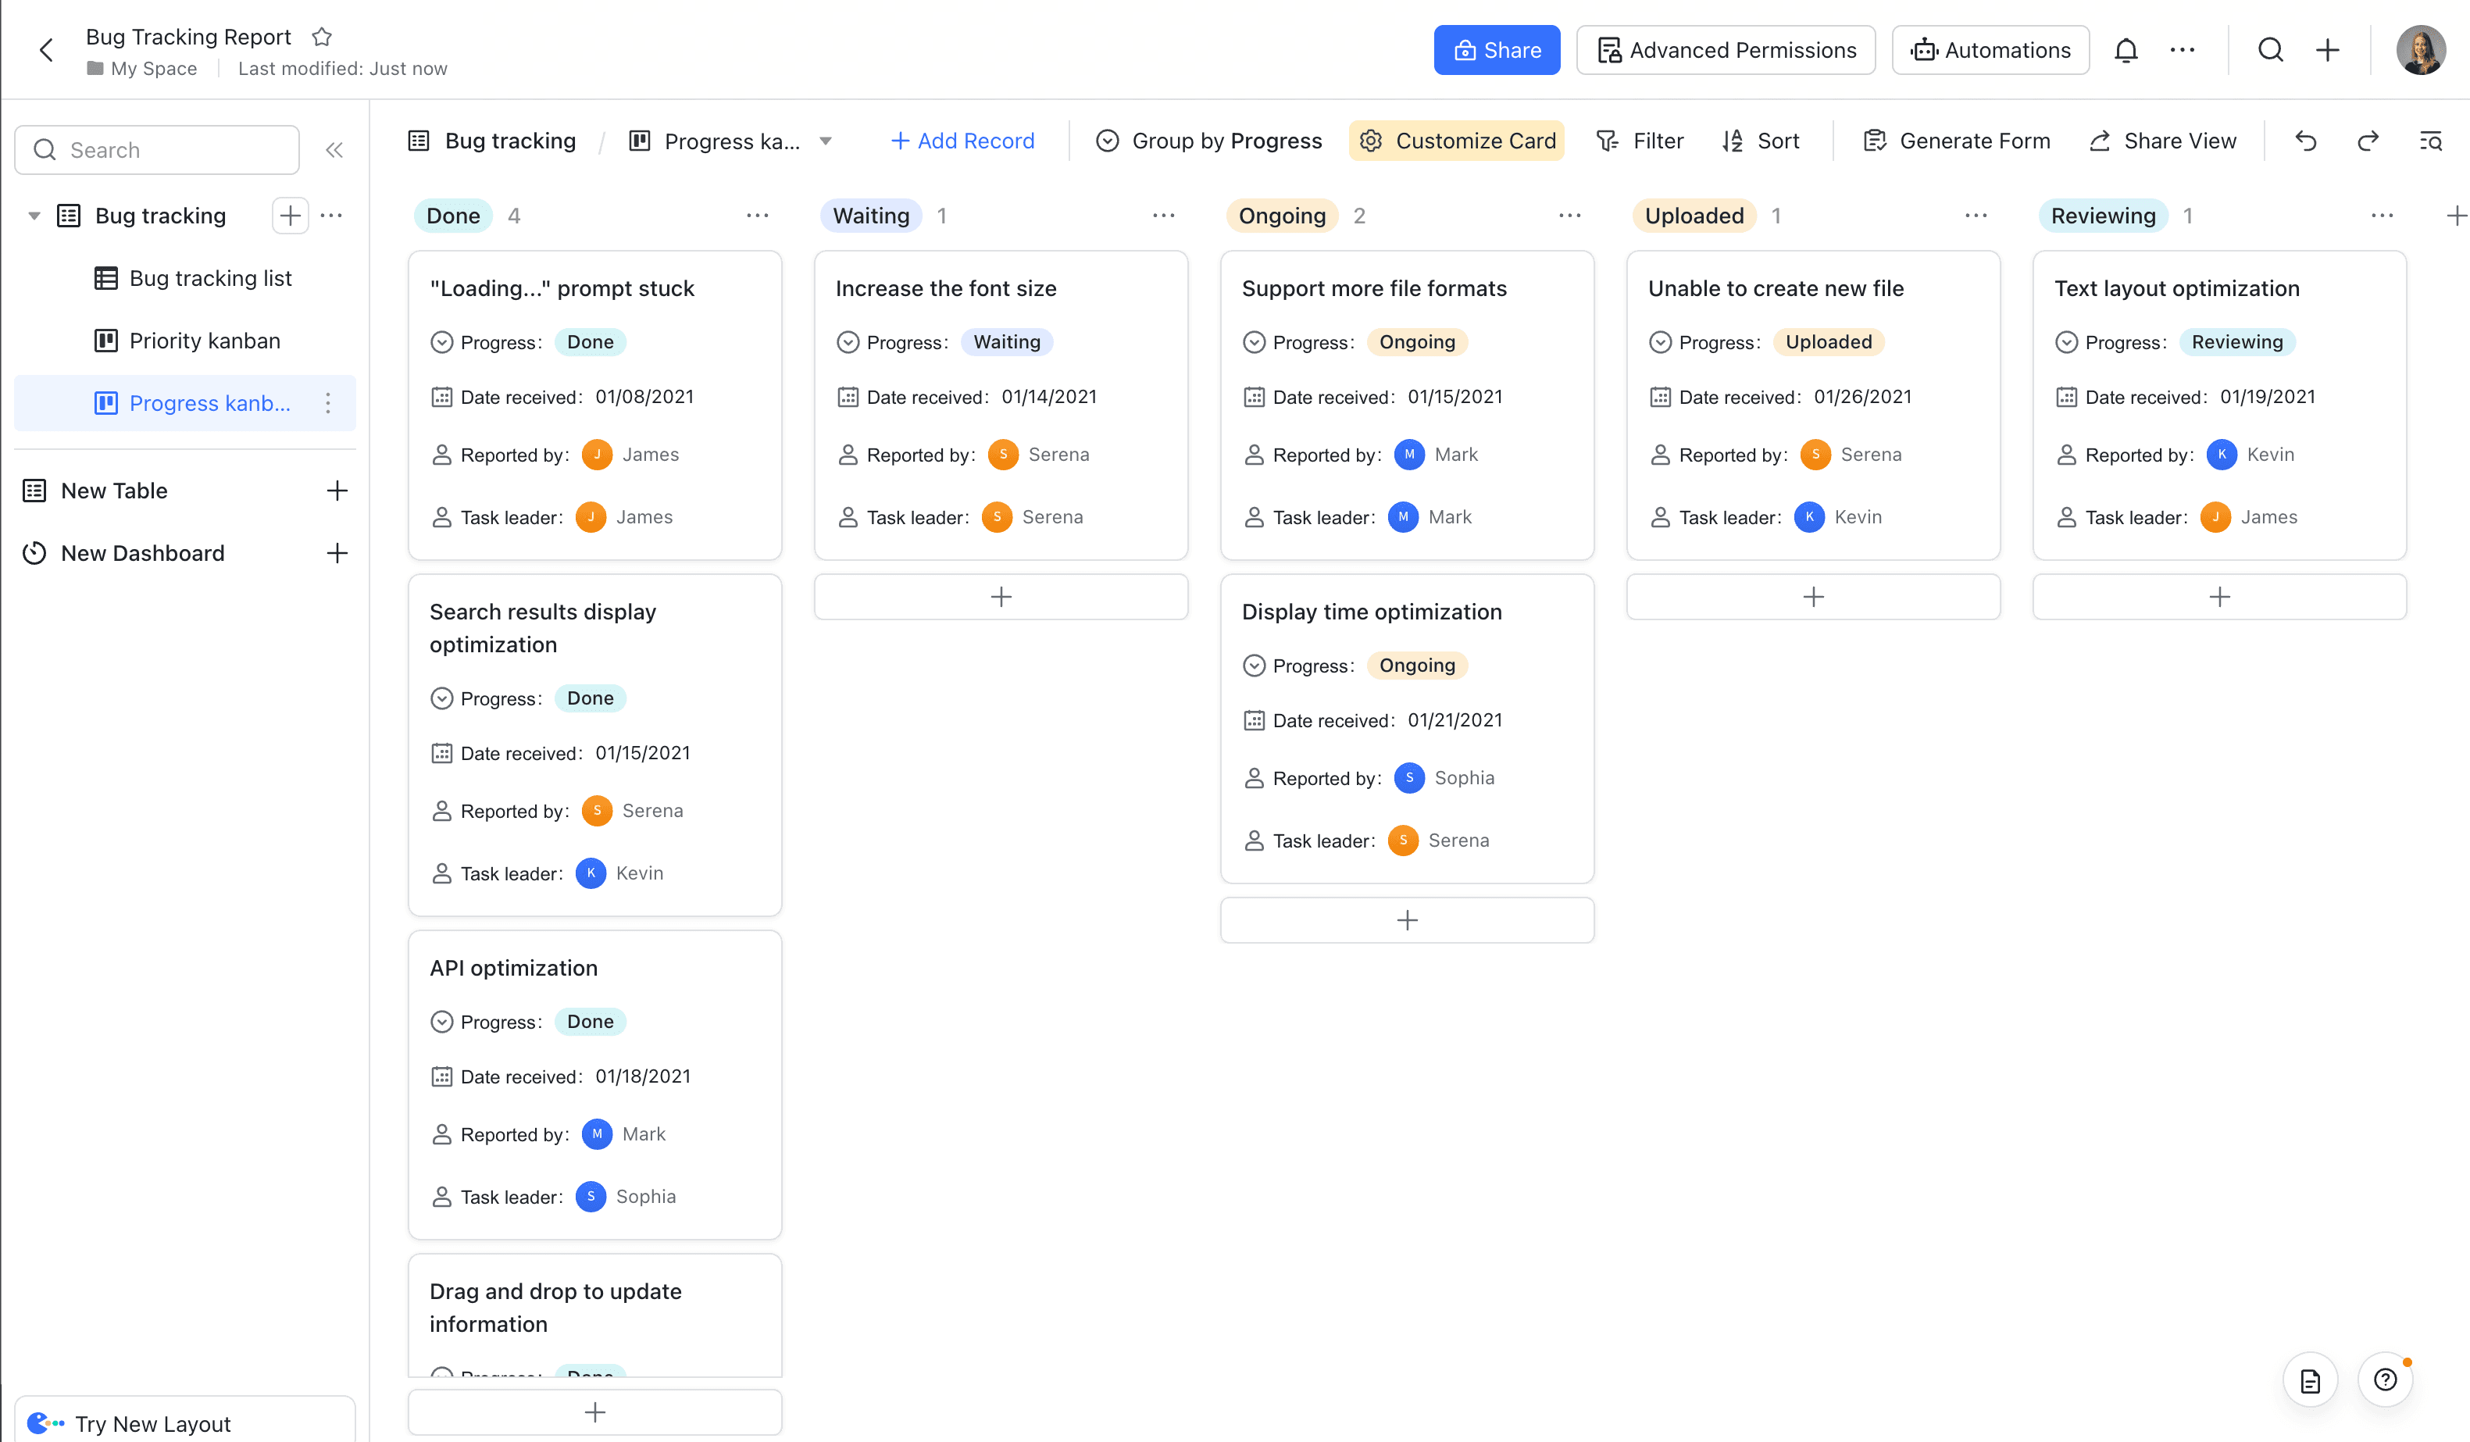Collapse the Bug tracking tree node
The image size is (2470, 1442).
(34, 216)
